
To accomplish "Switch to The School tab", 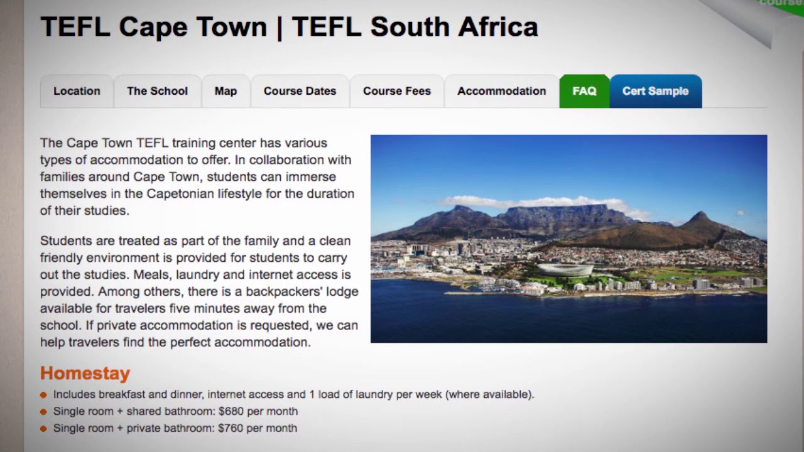I will click(x=157, y=91).
